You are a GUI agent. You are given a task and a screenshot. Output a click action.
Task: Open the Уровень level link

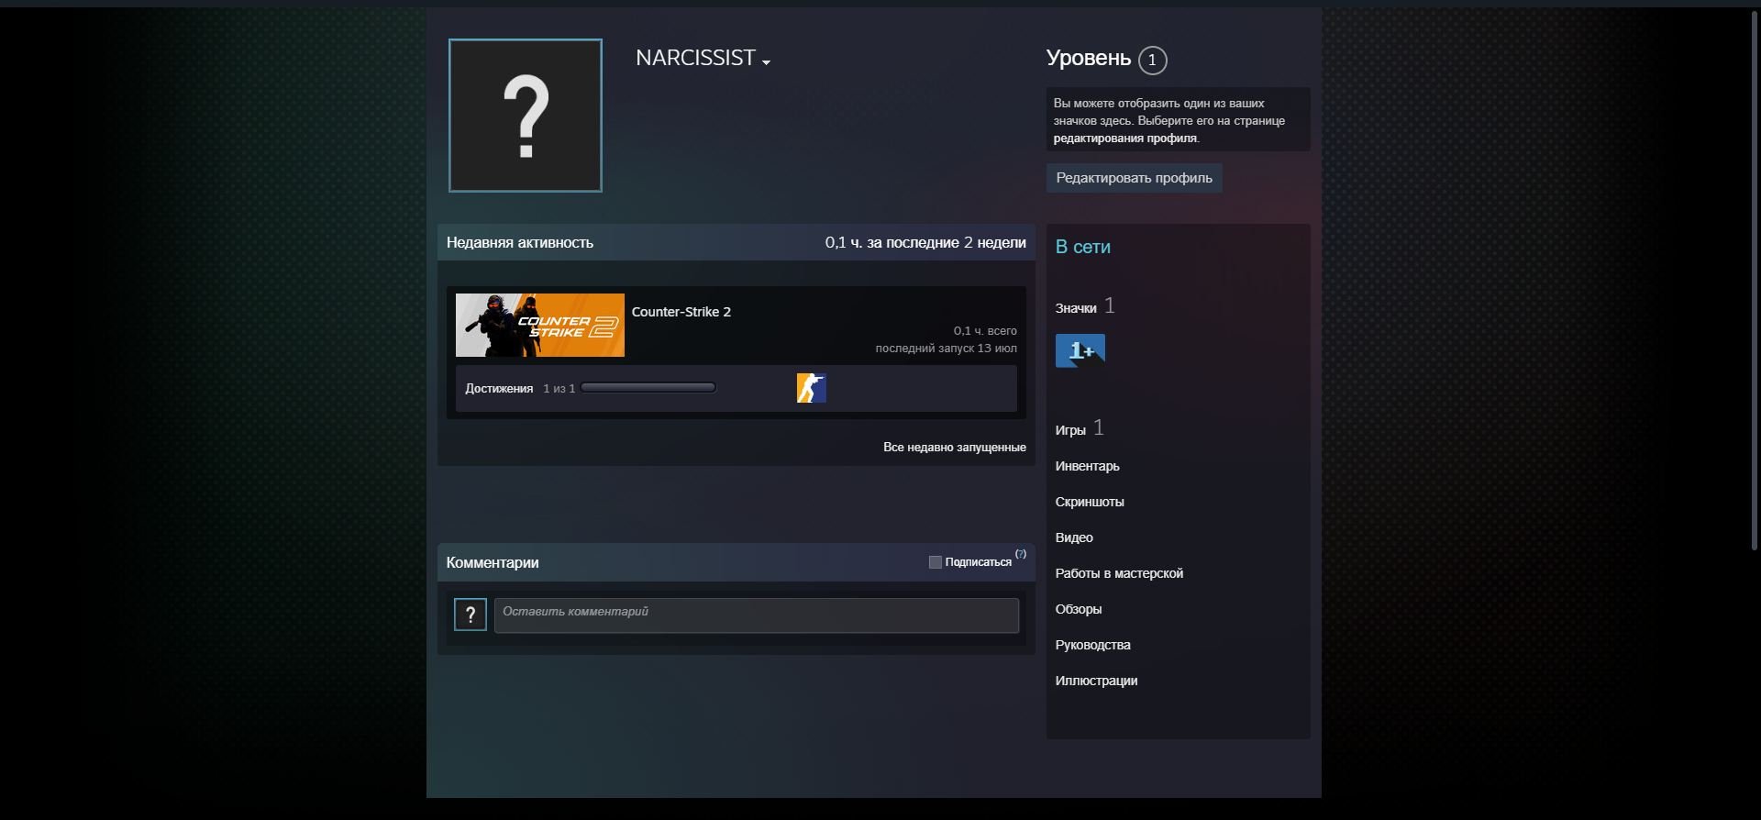(x=1089, y=58)
